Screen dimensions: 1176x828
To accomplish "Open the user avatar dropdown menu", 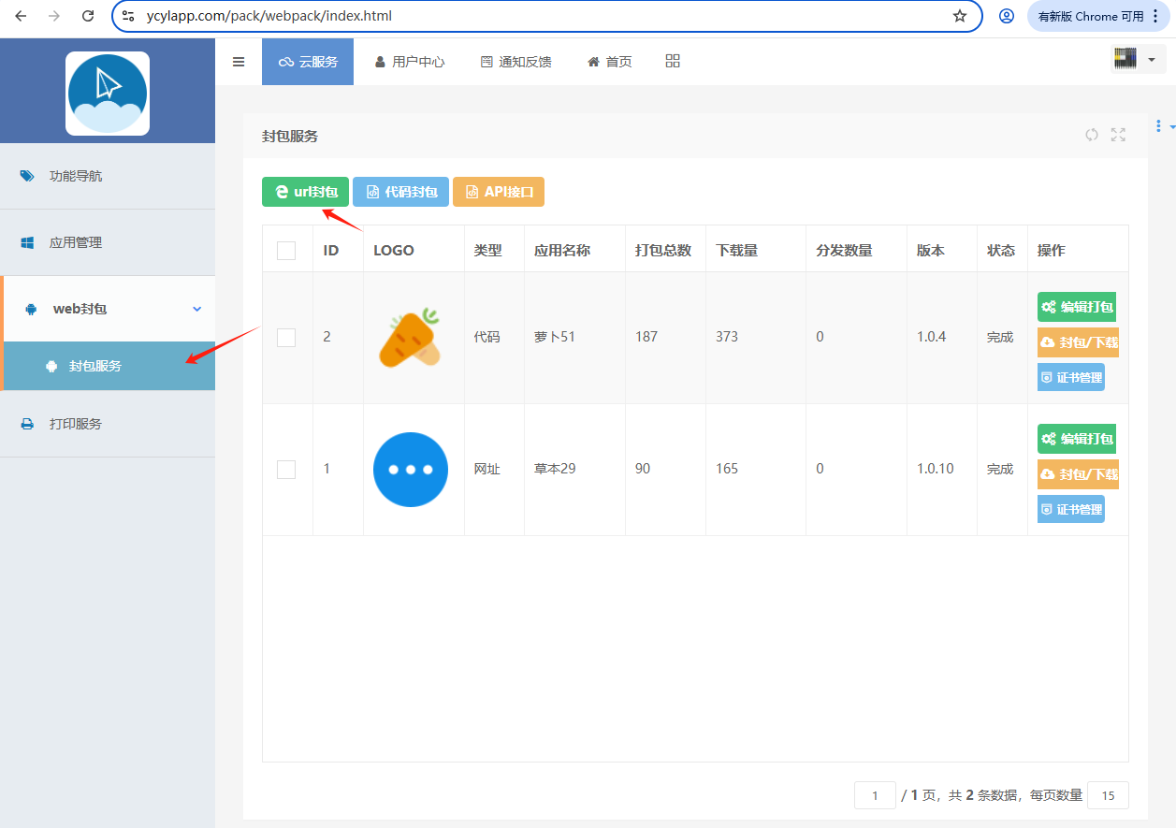I will coord(1134,59).
